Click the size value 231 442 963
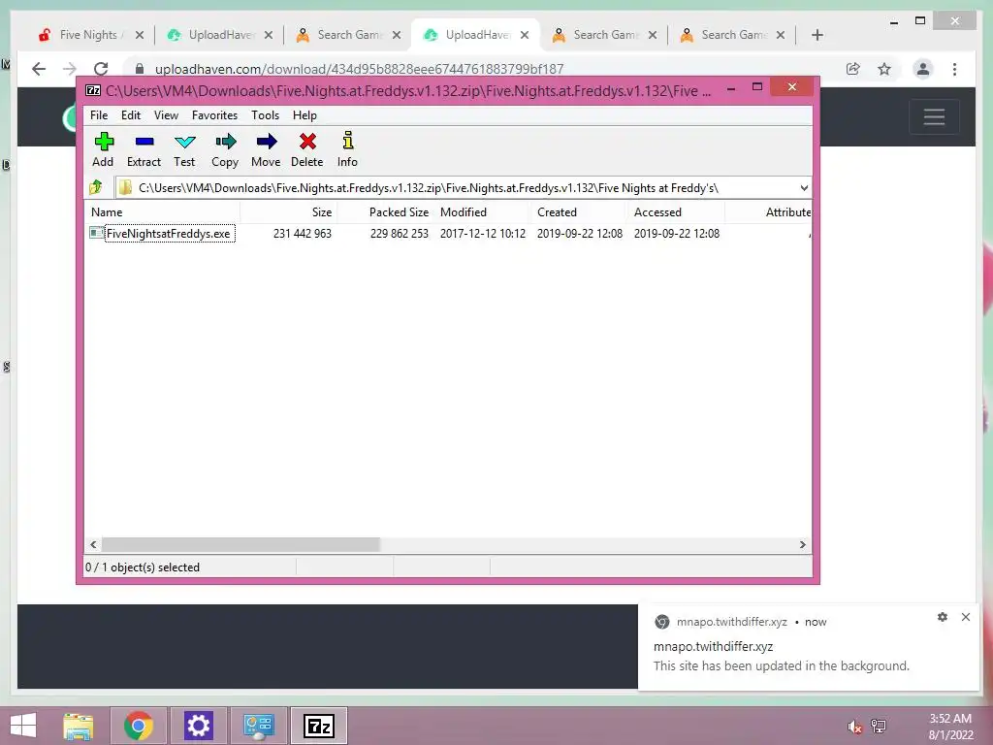This screenshot has height=745, width=993. 303,234
